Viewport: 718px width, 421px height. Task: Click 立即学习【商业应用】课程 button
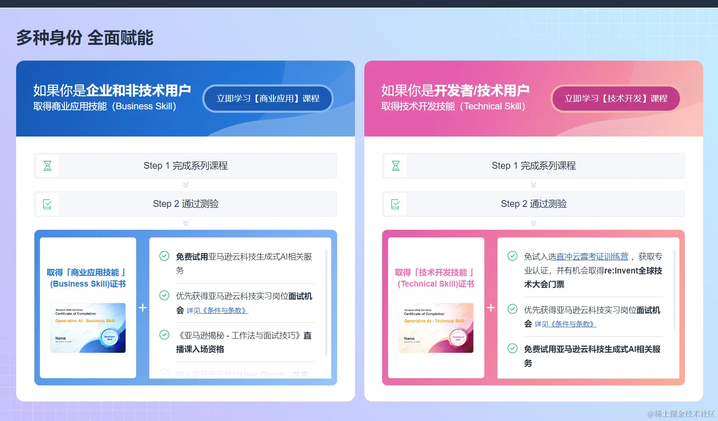pyautogui.click(x=268, y=98)
